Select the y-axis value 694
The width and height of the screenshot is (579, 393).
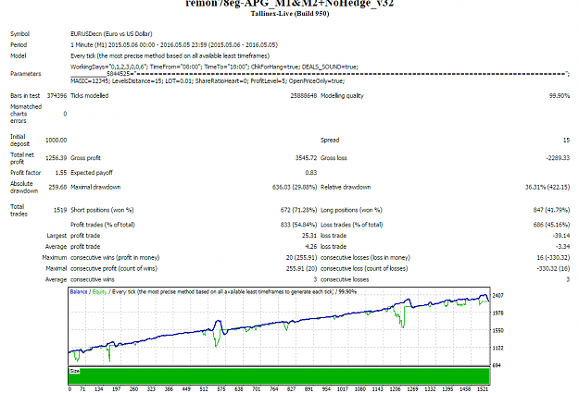click(497, 365)
